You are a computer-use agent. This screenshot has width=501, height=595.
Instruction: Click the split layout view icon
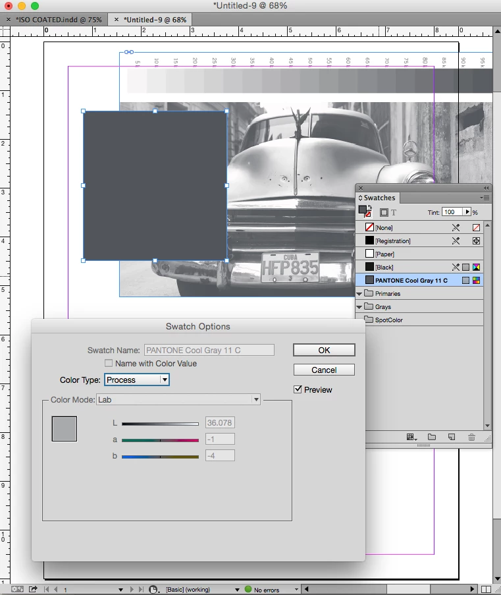[x=486, y=589]
